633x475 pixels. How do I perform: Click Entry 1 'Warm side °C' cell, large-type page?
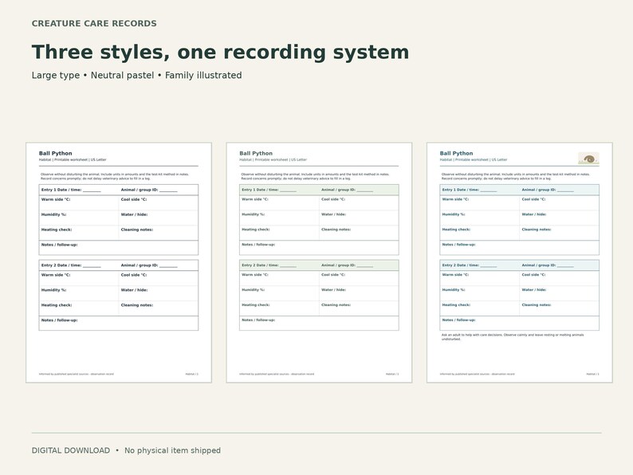(79, 202)
